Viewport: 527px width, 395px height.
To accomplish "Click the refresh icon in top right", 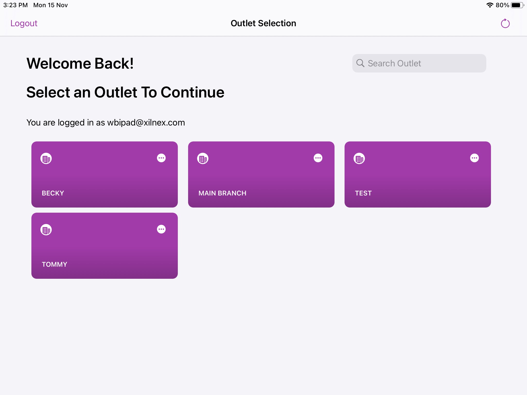I will tap(505, 23).
